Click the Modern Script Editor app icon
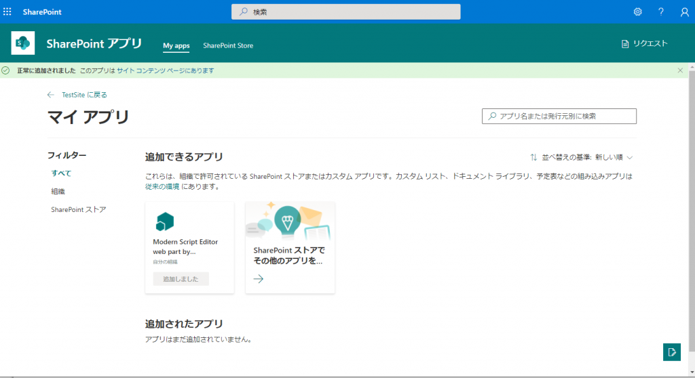Viewport: 695px width, 378px height. [x=165, y=222]
